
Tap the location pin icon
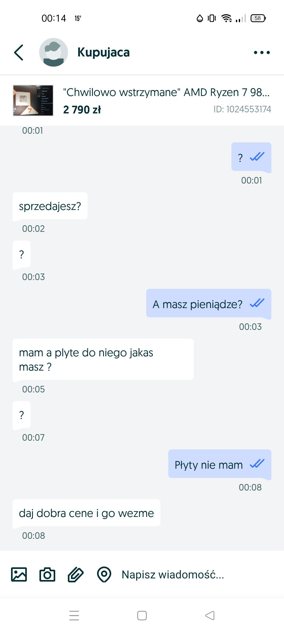pyautogui.click(x=104, y=574)
